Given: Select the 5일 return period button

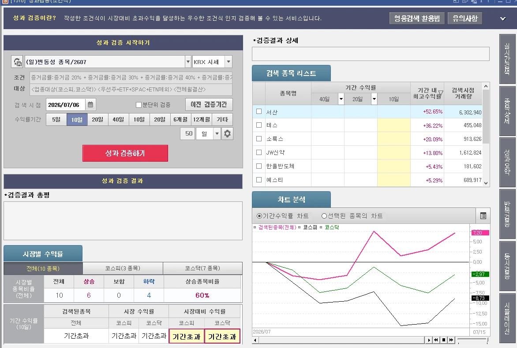Looking at the screenshot, I should [x=56, y=120].
